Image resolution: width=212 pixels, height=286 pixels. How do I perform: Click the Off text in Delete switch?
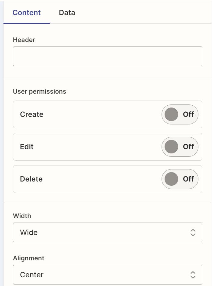point(188,179)
